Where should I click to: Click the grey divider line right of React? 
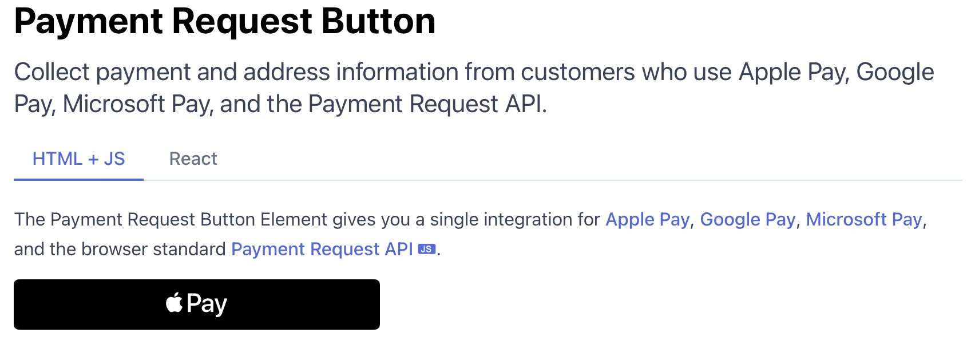(572, 180)
